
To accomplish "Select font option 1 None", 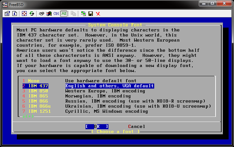I will tap(31, 81).
